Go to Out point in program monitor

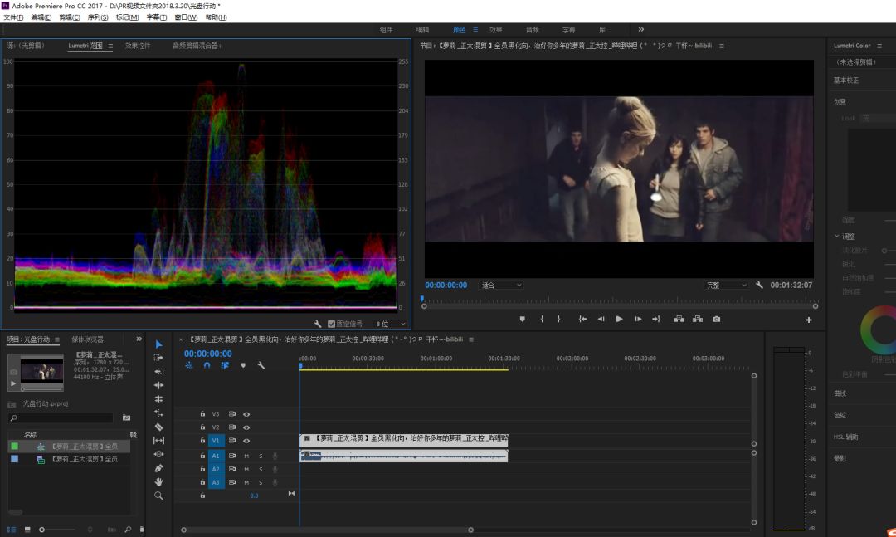coord(656,319)
